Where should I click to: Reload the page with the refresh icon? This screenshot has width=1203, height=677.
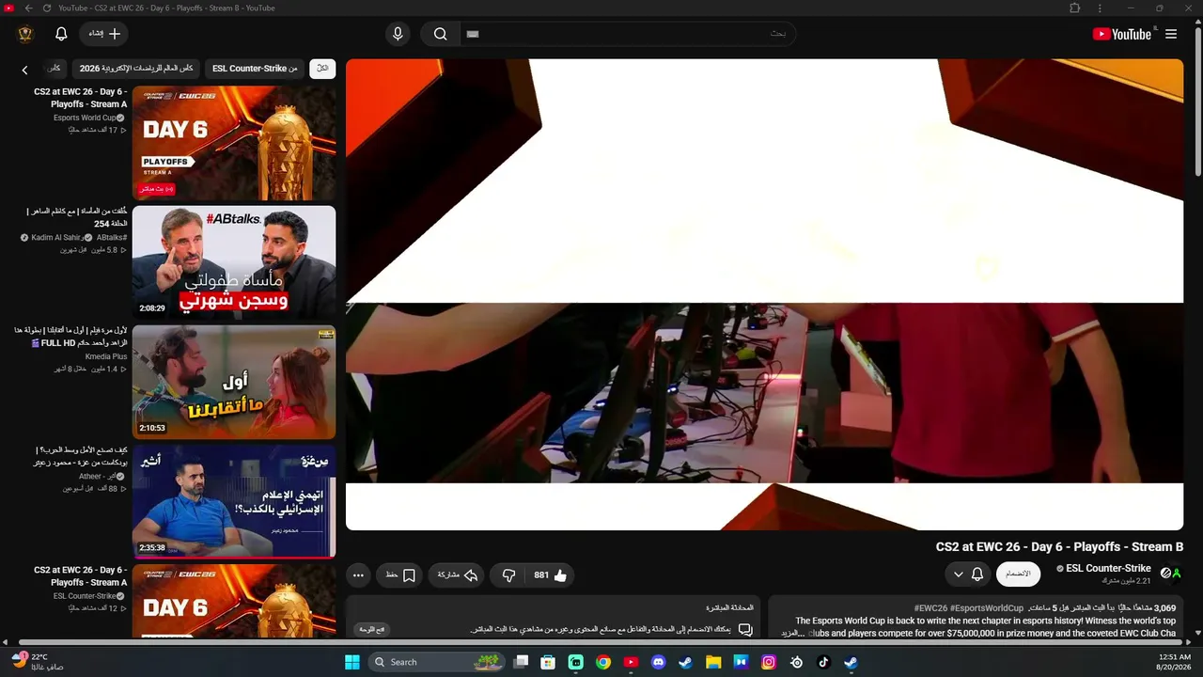pos(46,8)
